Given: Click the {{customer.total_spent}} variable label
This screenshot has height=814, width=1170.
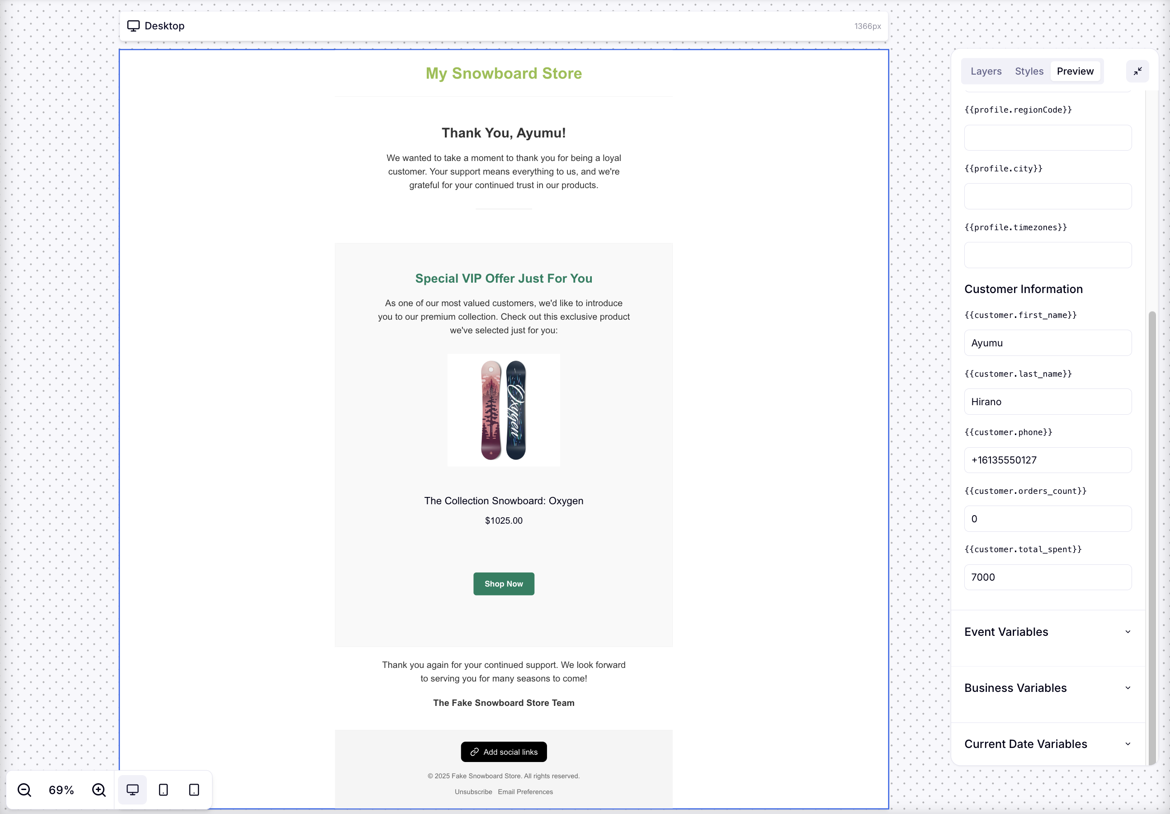Looking at the screenshot, I should (x=1023, y=549).
